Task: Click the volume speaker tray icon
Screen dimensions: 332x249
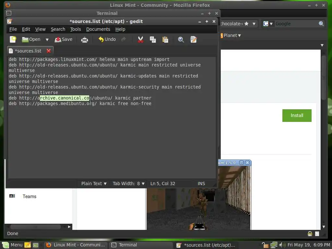Action: [282, 245]
